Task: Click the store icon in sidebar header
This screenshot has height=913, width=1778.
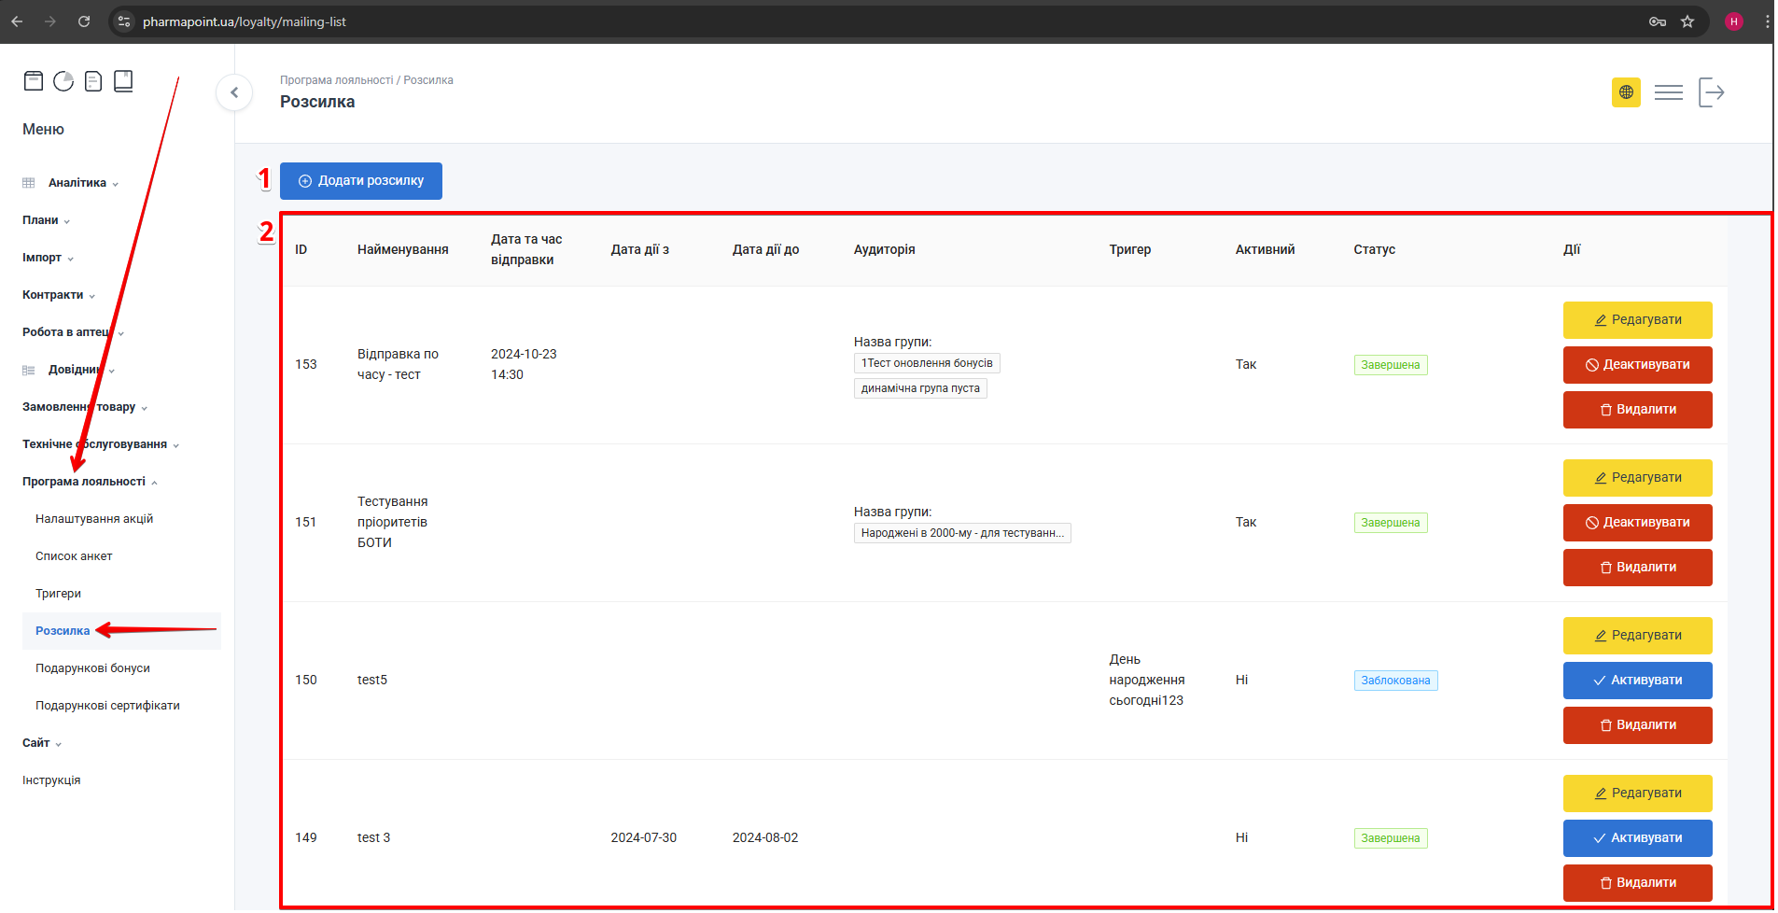Action: click(34, 81)
